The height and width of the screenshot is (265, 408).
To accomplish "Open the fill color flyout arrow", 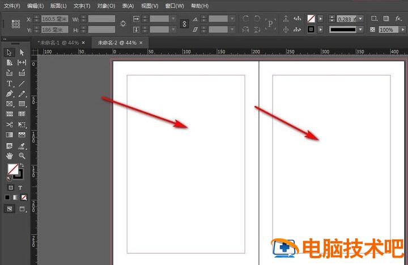I will (321, 19).
